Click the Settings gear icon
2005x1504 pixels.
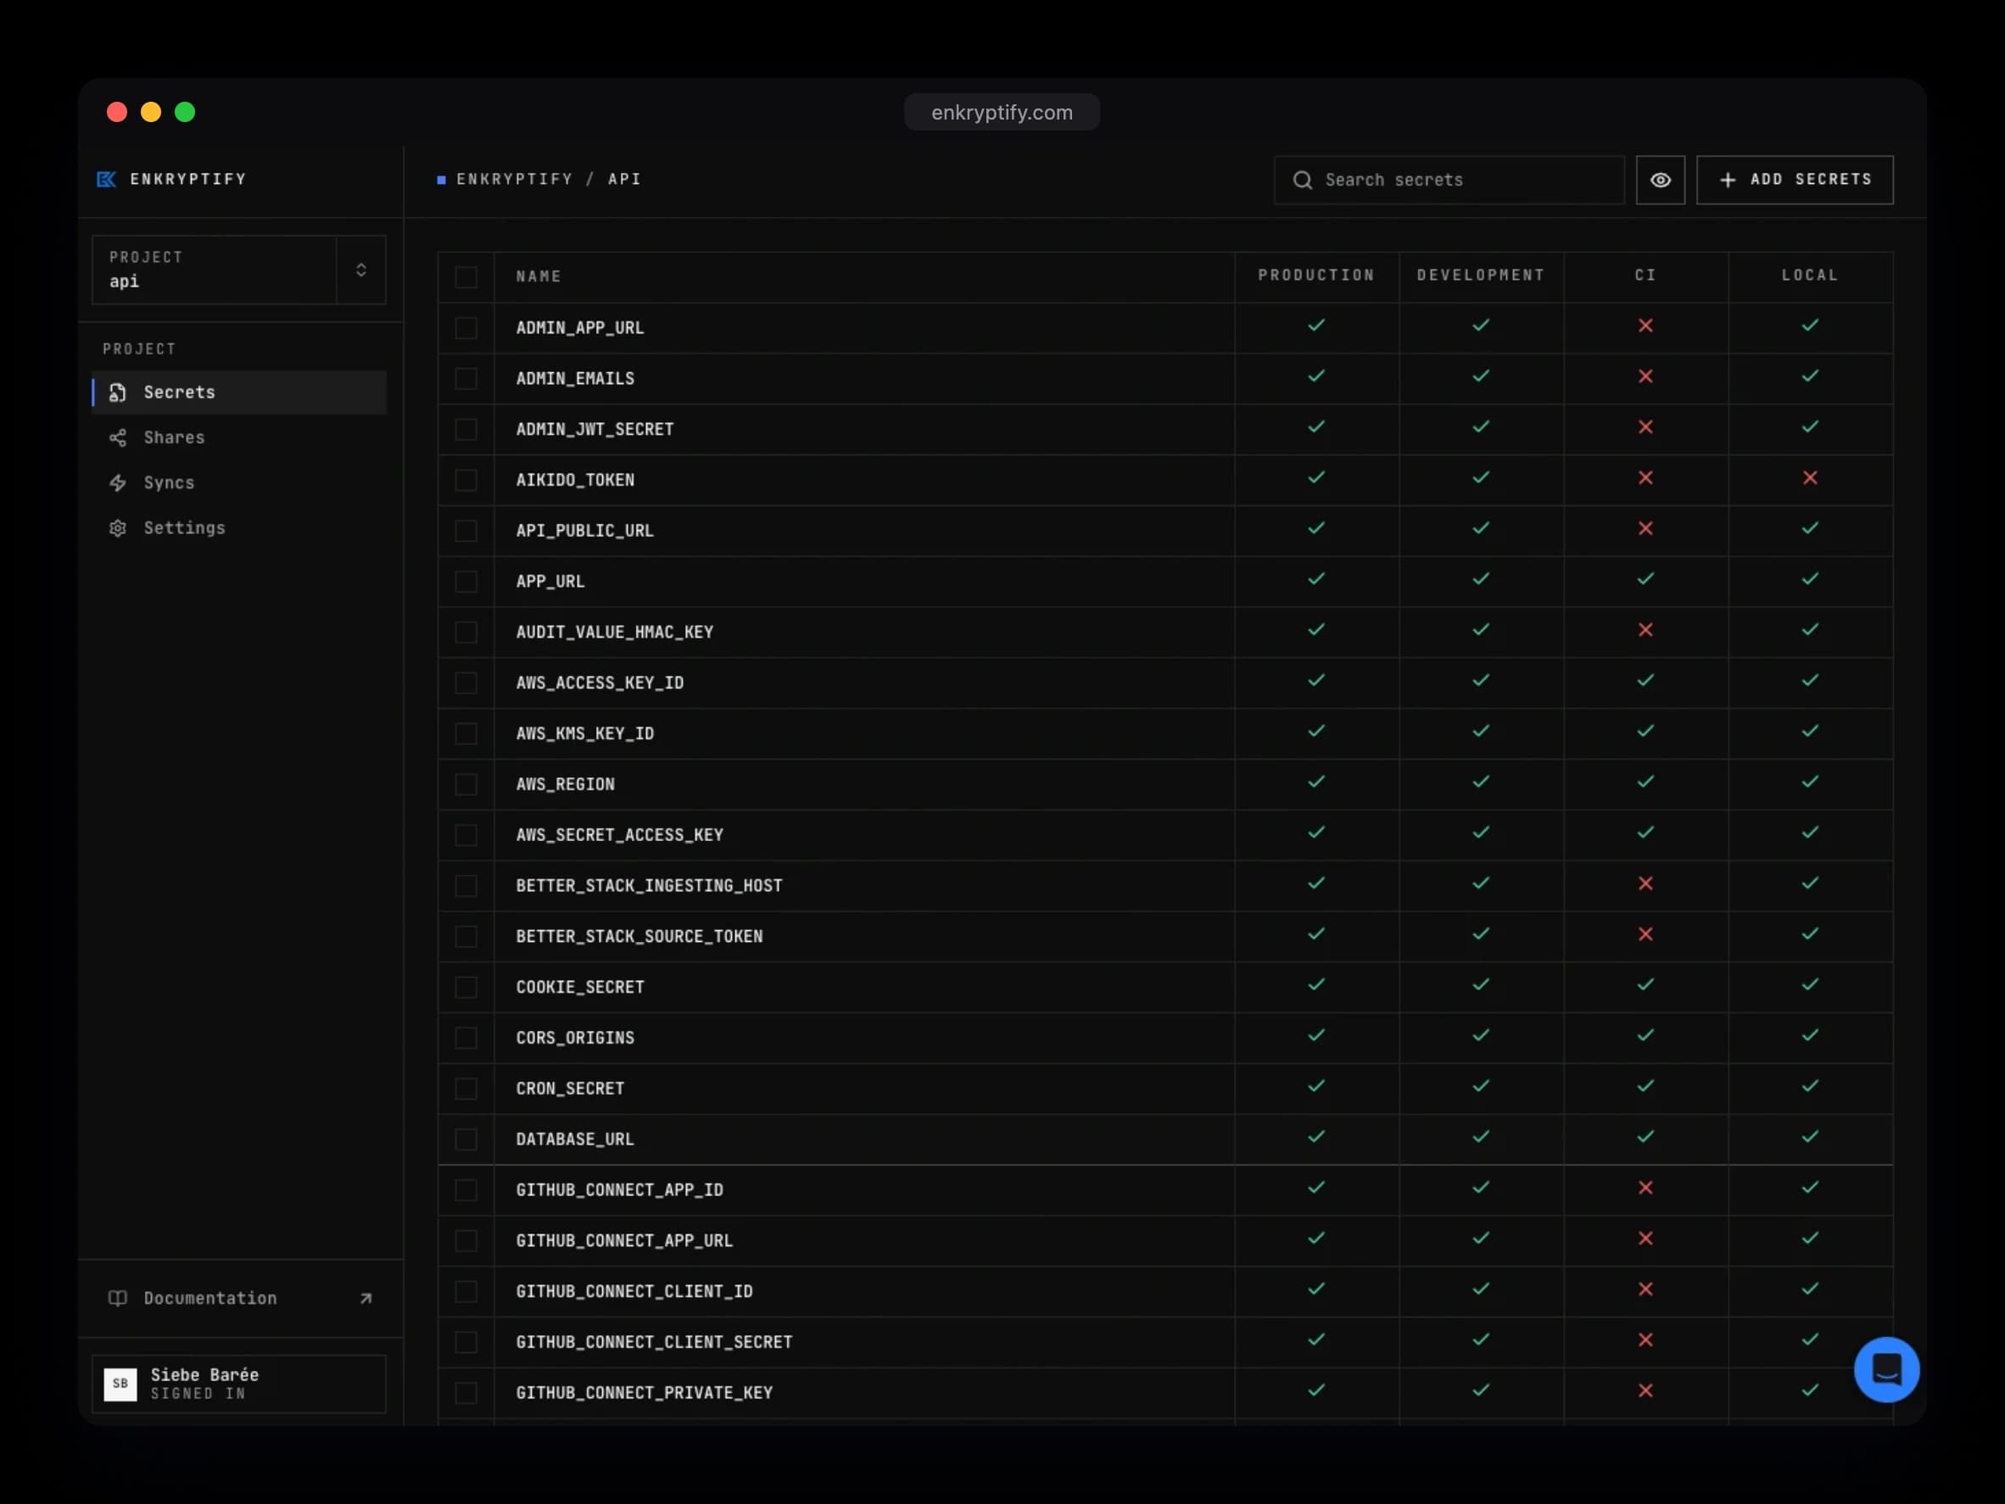click(x=118, y=528)
